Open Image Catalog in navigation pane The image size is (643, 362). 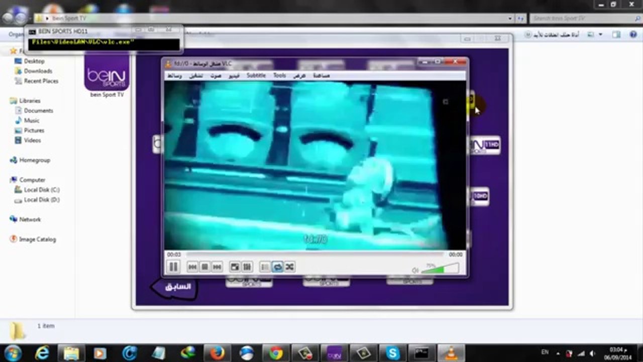37,239
